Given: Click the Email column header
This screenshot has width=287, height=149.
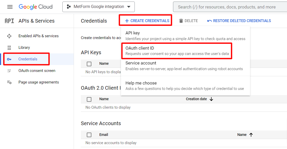Looking at the screenshot, I should pyautogui.click(x=104, y=135).
